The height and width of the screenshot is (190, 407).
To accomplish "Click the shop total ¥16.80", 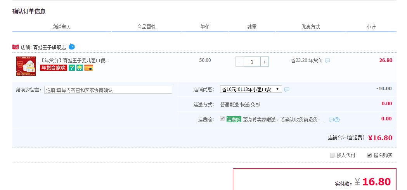I will (380, 138).
